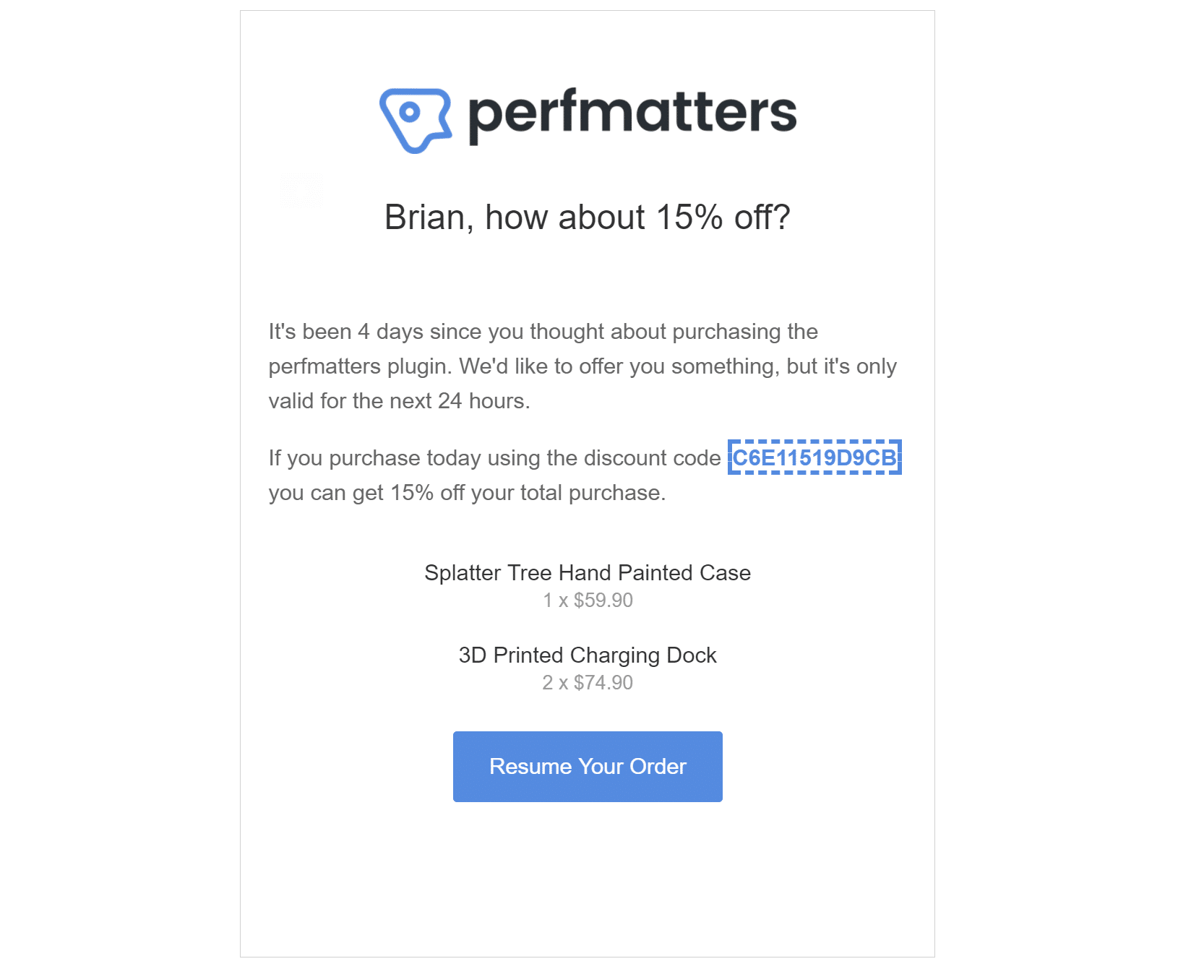Click the 'valid for the next 24 hours' line

(400, 401)
